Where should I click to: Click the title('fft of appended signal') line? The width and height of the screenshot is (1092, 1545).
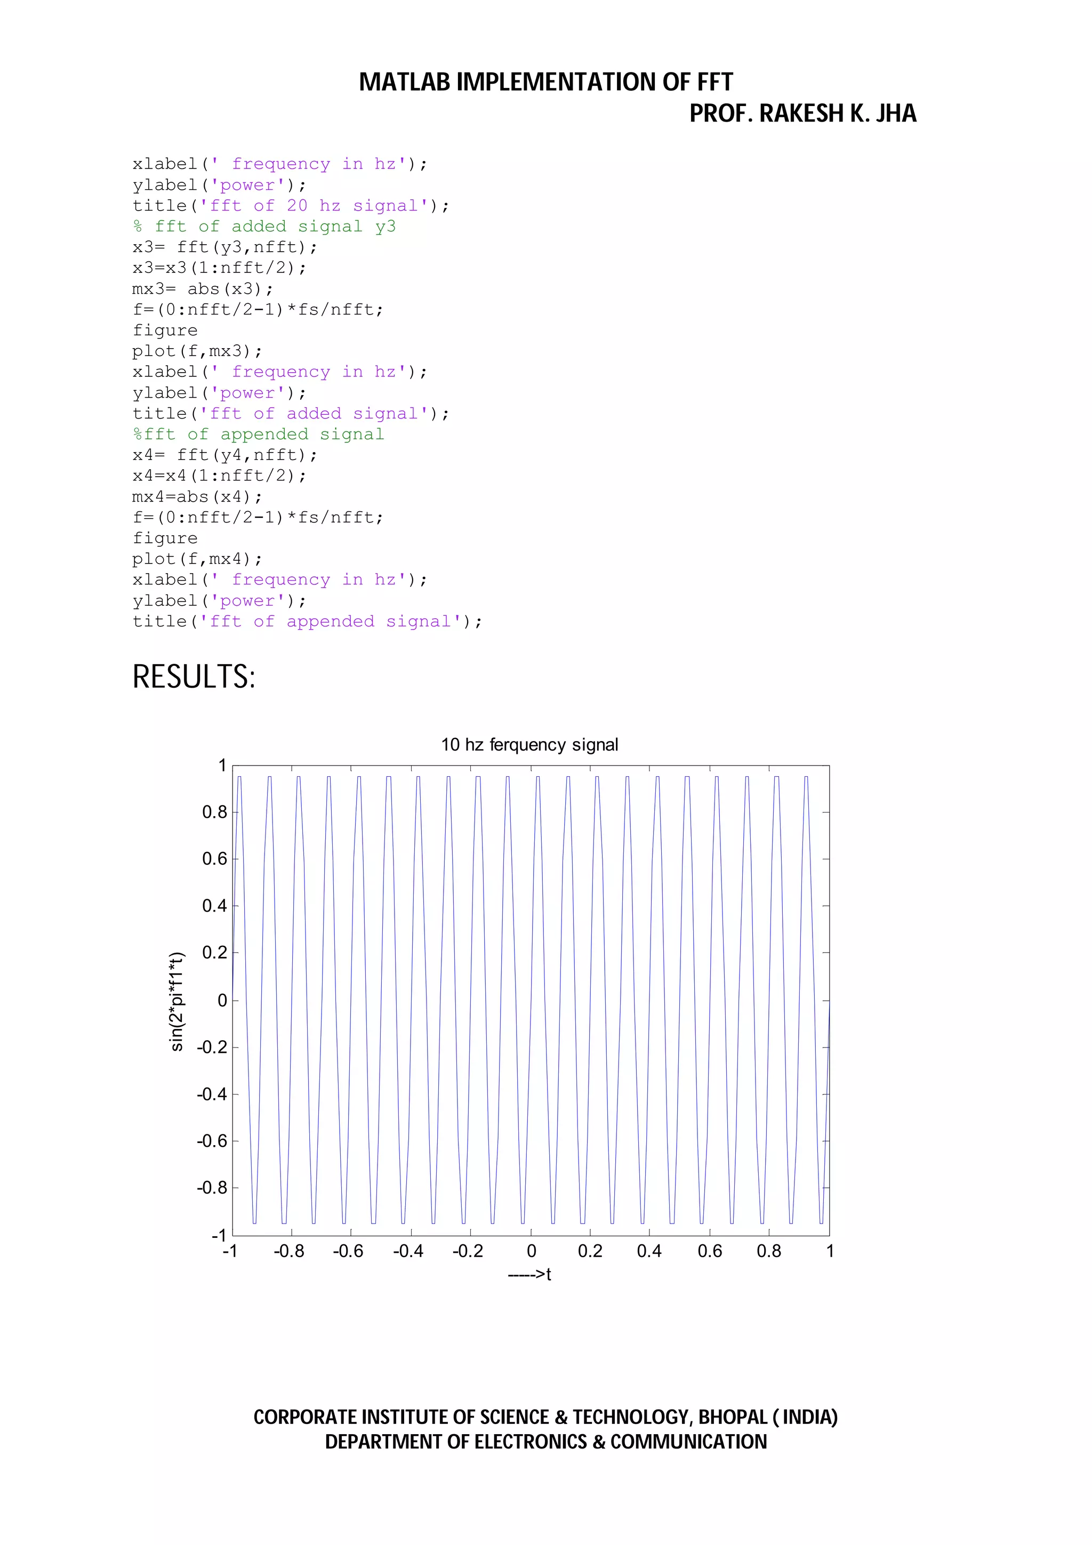307,621
